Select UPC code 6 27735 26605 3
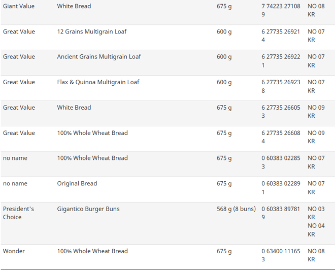Viewport: 335px width, 270px height. coord(281,112)
